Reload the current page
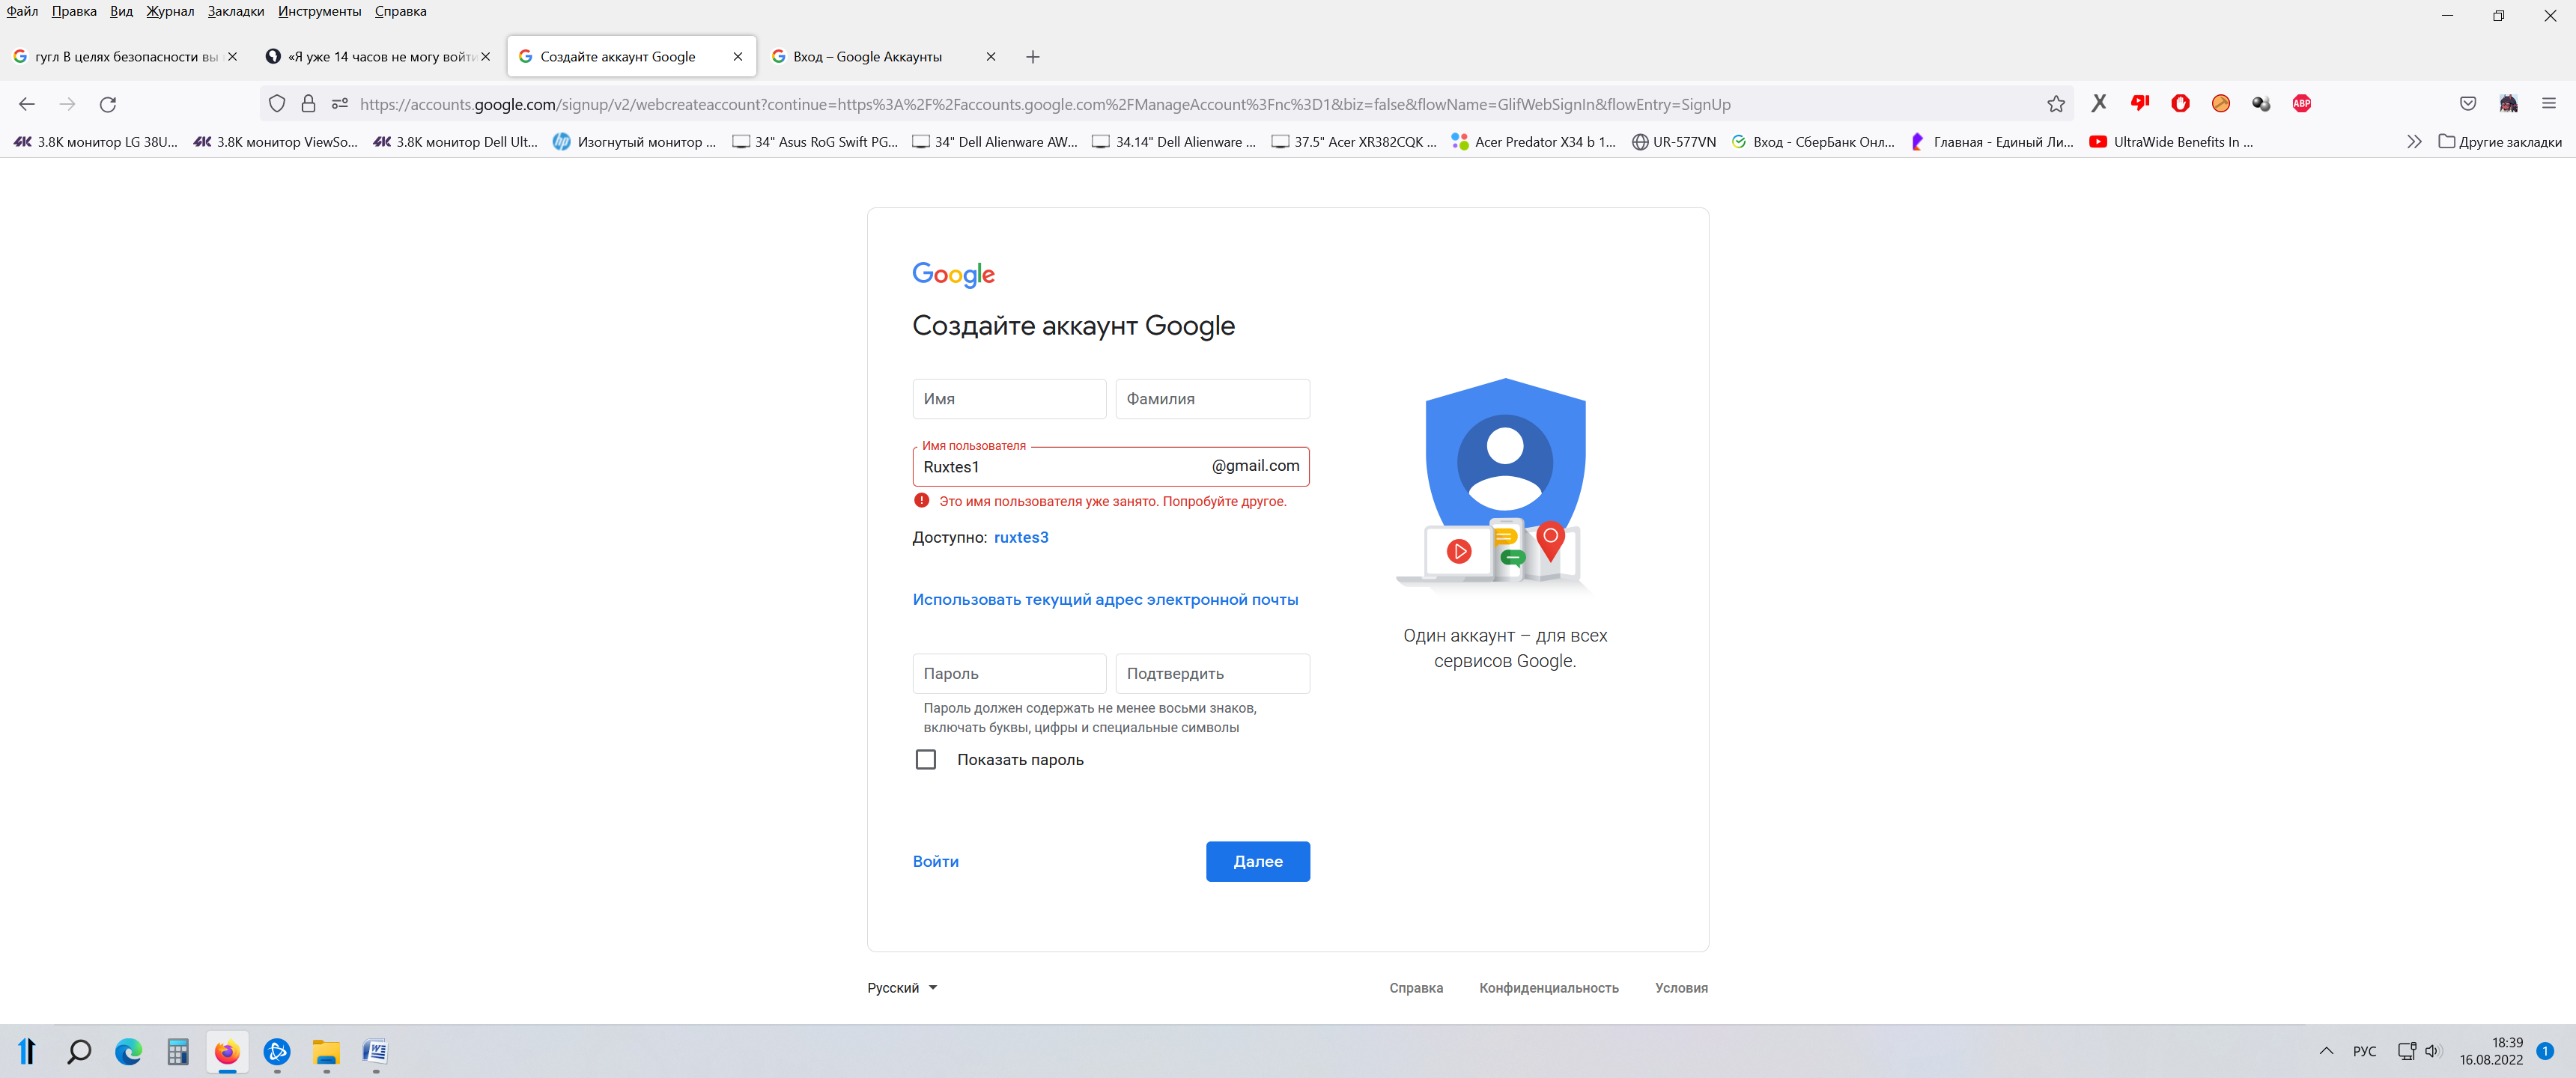 point(108,104)
